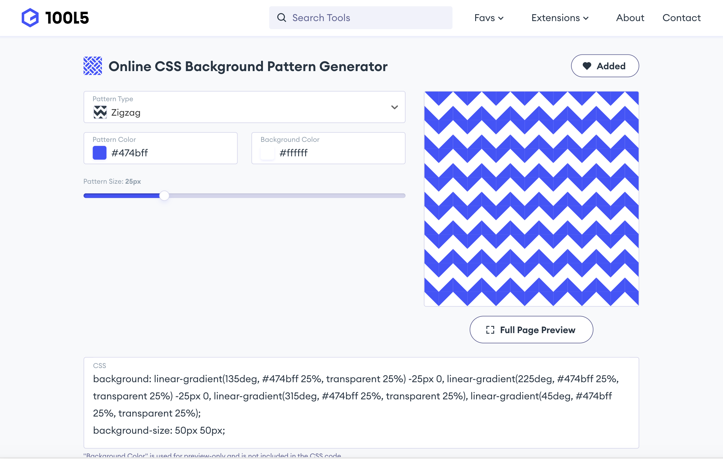Open the blue Pattern Color swatch
The width and height of the screenshot is (723, 459).
click(x=99, y=153)
